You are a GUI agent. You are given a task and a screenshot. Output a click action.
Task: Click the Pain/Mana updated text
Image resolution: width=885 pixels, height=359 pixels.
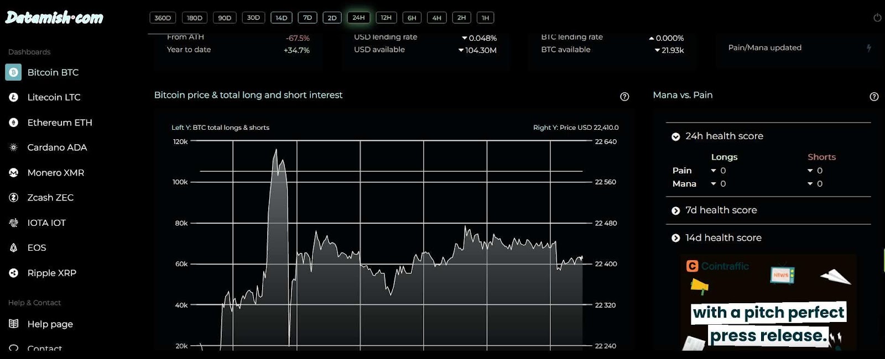click(765, 47)
